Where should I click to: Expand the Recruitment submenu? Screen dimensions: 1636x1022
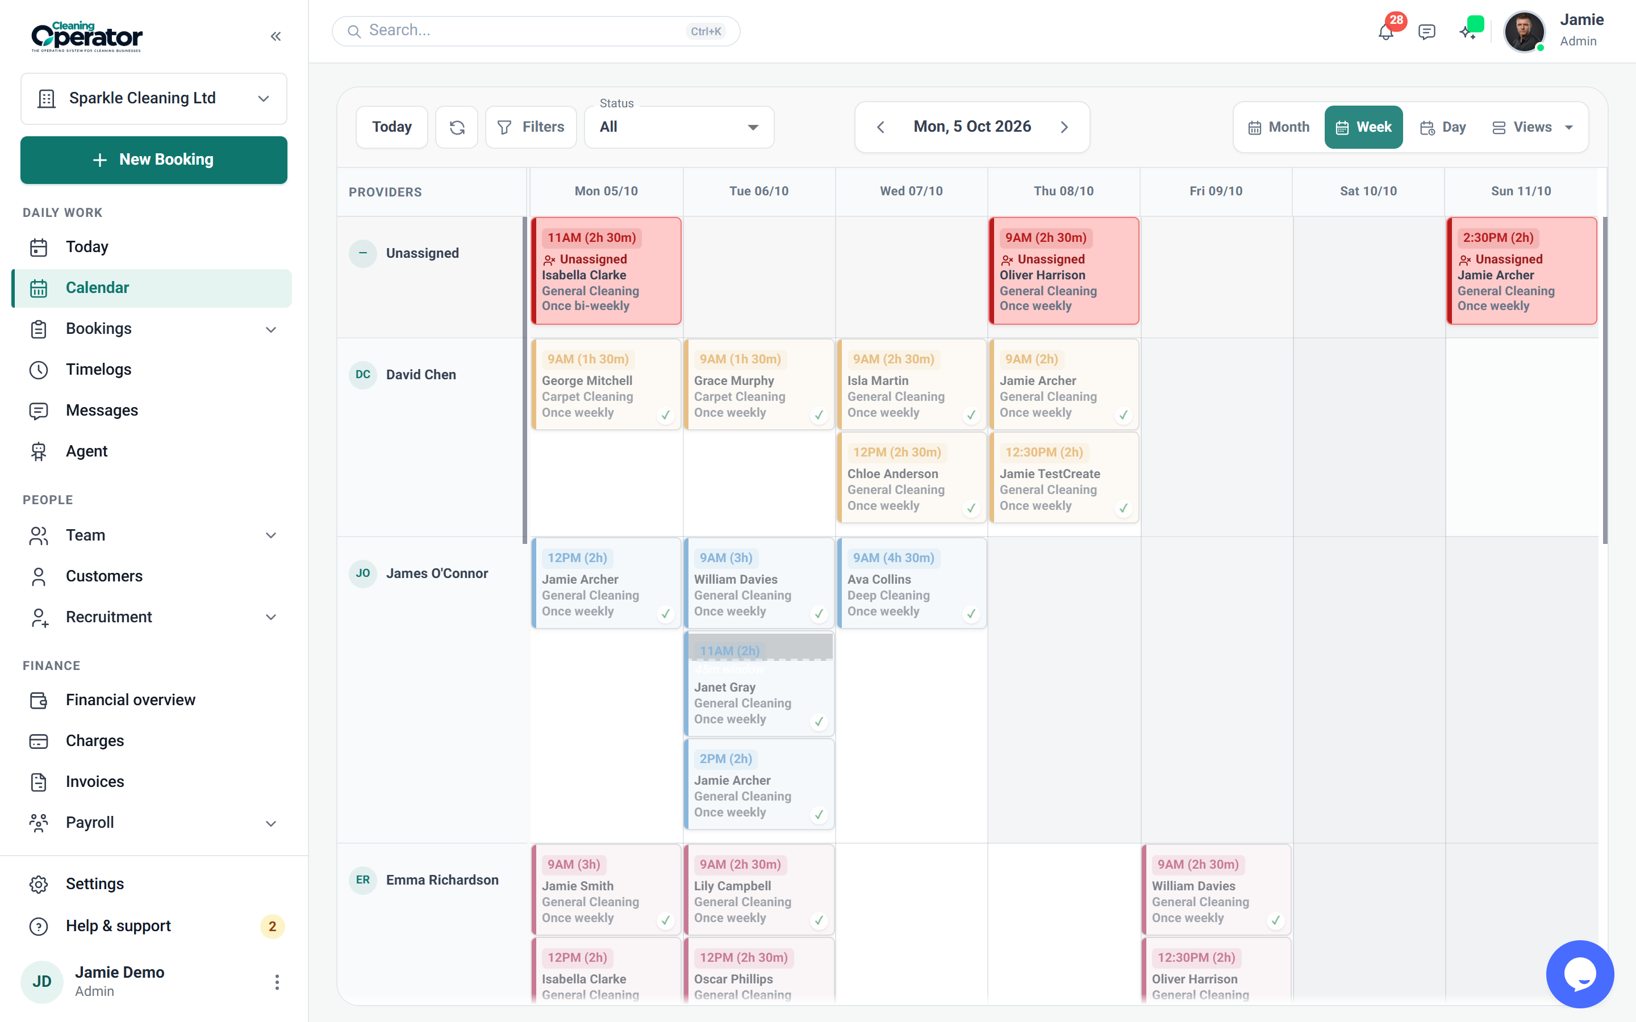(271, 617)
